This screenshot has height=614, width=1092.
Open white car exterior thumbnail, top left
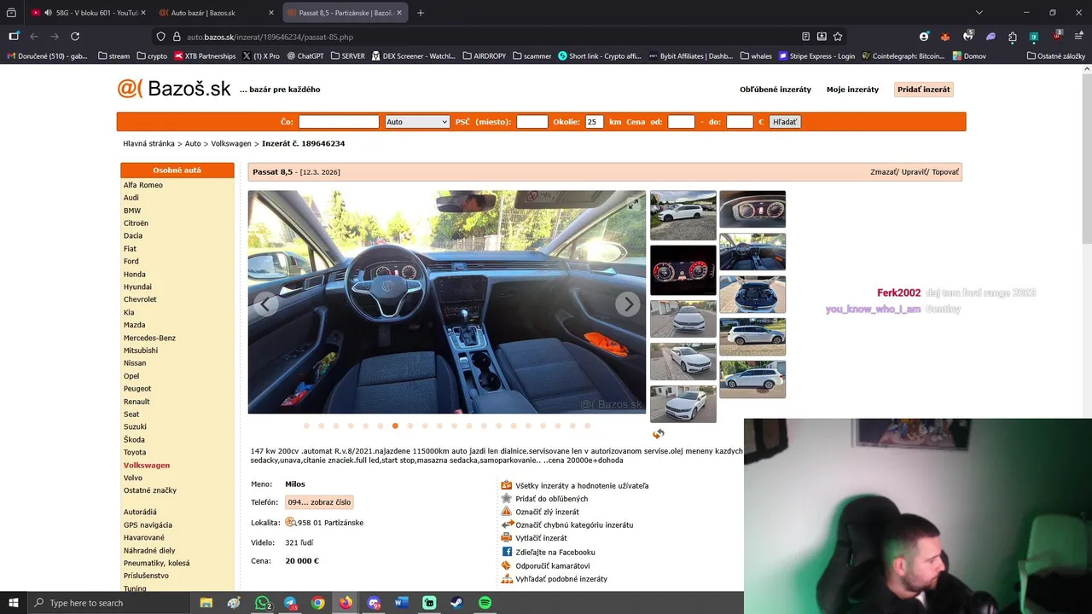[x=683, y=216]
